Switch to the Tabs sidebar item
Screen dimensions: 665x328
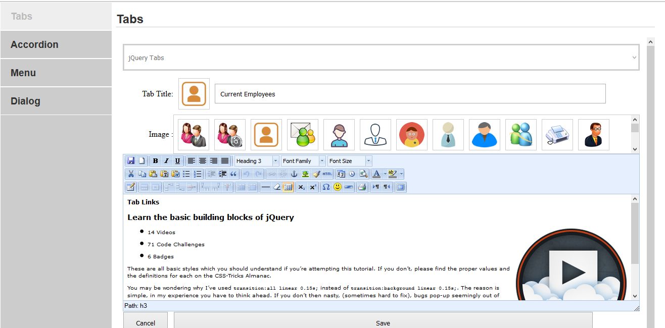click(56, 16)
